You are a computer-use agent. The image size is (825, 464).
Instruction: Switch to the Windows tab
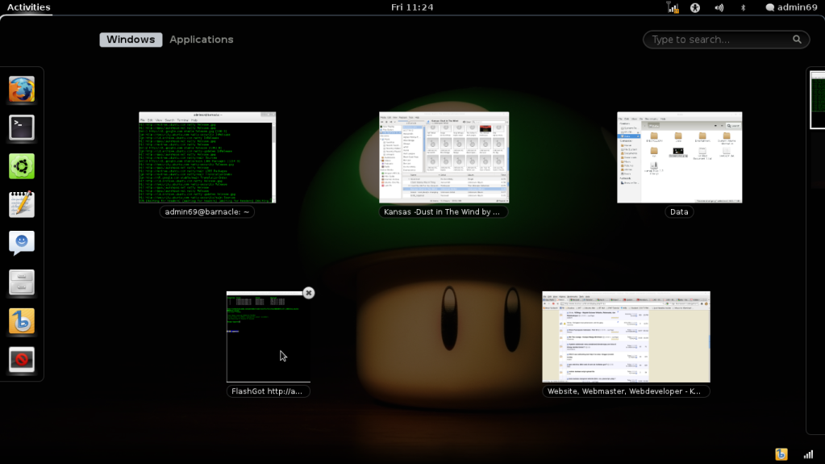tap(131, 40)
